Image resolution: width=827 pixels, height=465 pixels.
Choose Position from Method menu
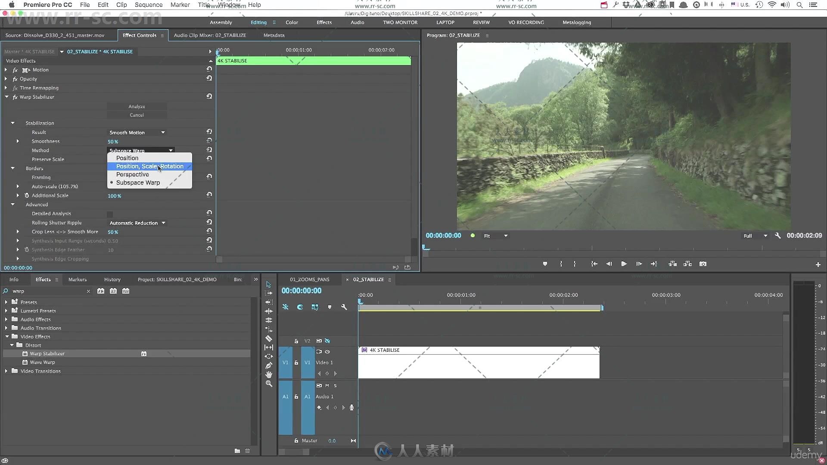coord(149,158)
